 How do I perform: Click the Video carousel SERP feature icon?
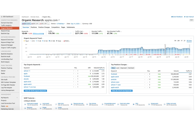[165, 104]
